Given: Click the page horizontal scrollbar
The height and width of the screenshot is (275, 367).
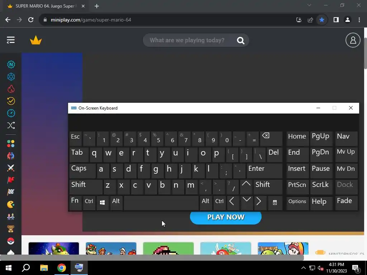Looking at the screenshot, I should (x=152, y=258).
